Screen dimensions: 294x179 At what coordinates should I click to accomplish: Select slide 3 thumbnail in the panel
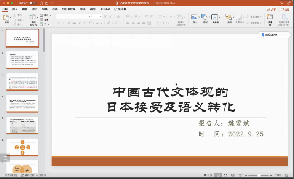(22, 82)
